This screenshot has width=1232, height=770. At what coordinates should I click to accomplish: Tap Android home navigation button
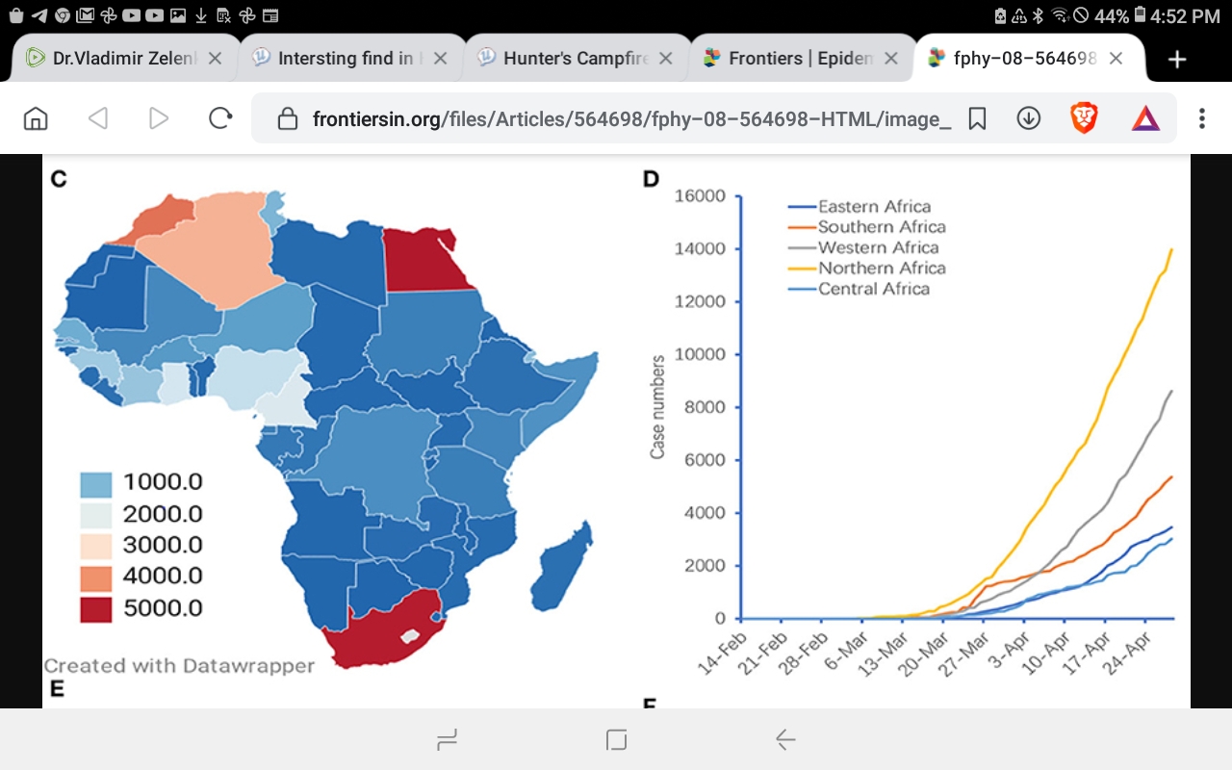coord(616,739)
